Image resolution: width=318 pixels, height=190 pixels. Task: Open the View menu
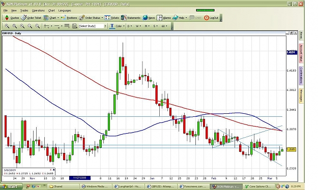[14, 11]
